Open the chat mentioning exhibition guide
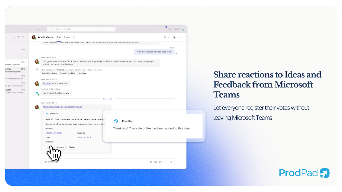The height and width of the screenshot is (192, 342). click(16, 70)
